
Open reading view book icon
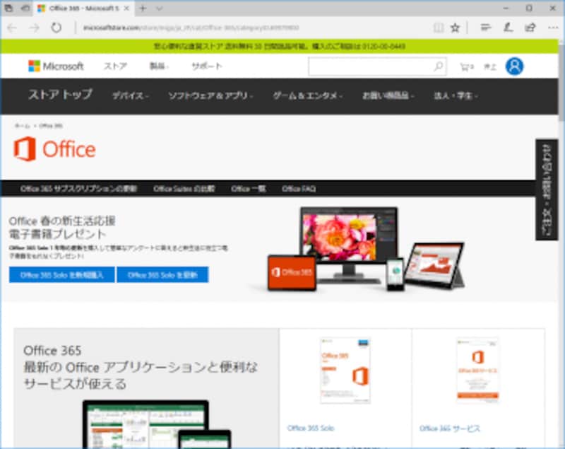[x=438, y=28]
